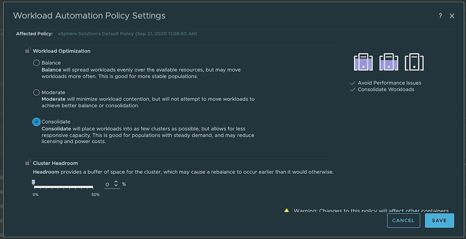This screenshot has height=239, width=466.
Task: Select the Consolidate radio button
Action: point(36,122)
